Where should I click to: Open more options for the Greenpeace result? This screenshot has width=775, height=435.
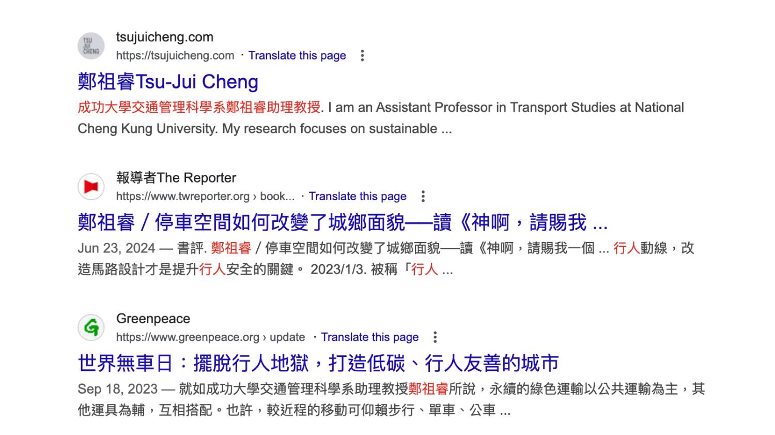tap(435, 337)
